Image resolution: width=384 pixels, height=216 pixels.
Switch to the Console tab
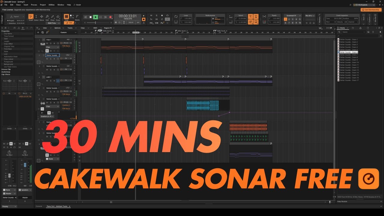[x=39, y=206]
